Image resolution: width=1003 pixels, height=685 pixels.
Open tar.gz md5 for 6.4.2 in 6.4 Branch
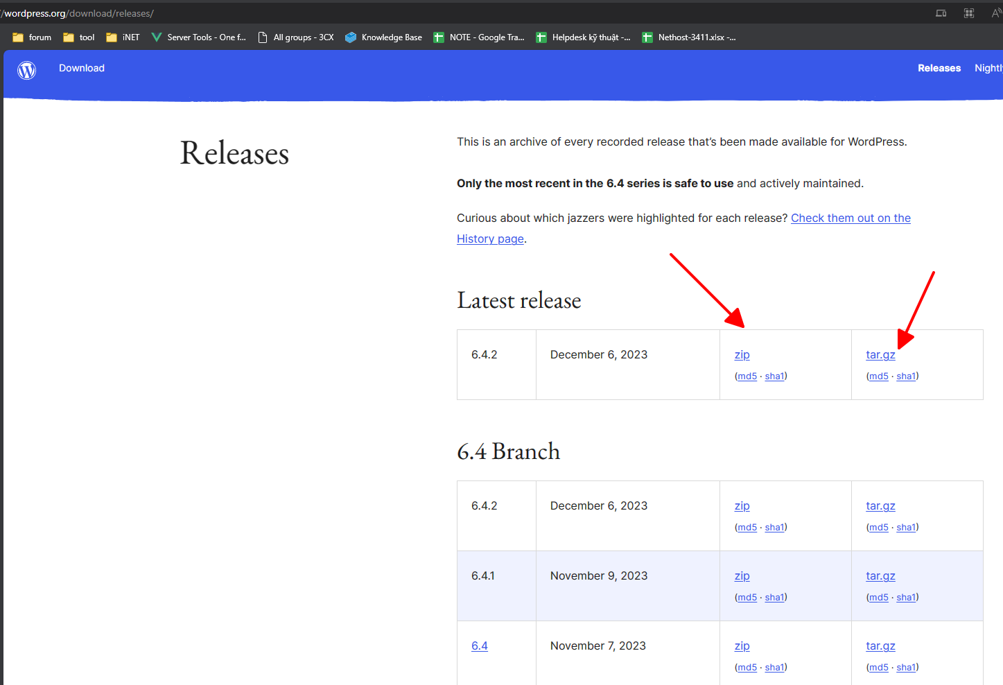(879, 528)
